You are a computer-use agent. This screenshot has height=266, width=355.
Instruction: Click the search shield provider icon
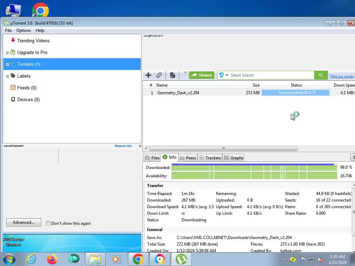[222, 75]
